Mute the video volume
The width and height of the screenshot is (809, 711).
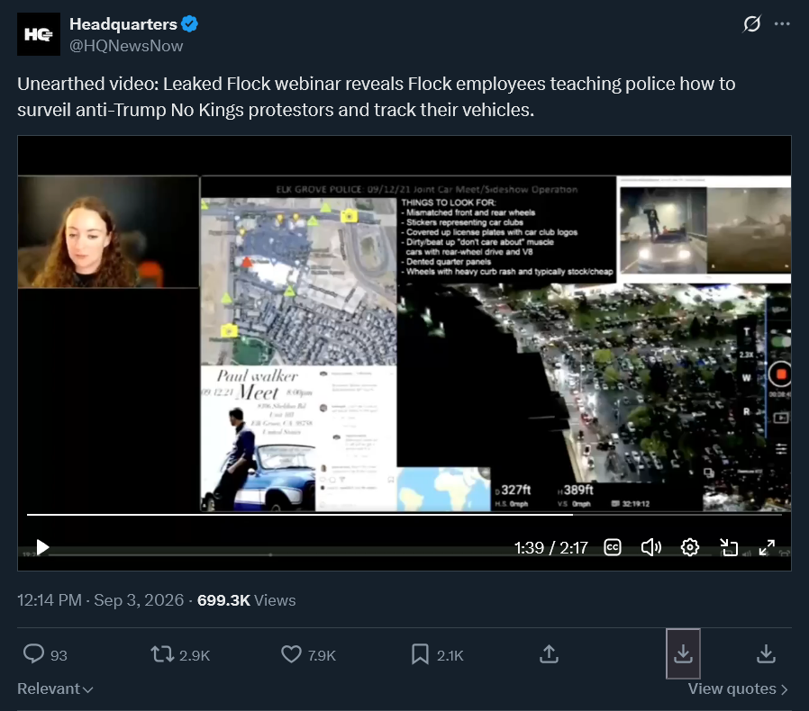pos(651,547)
